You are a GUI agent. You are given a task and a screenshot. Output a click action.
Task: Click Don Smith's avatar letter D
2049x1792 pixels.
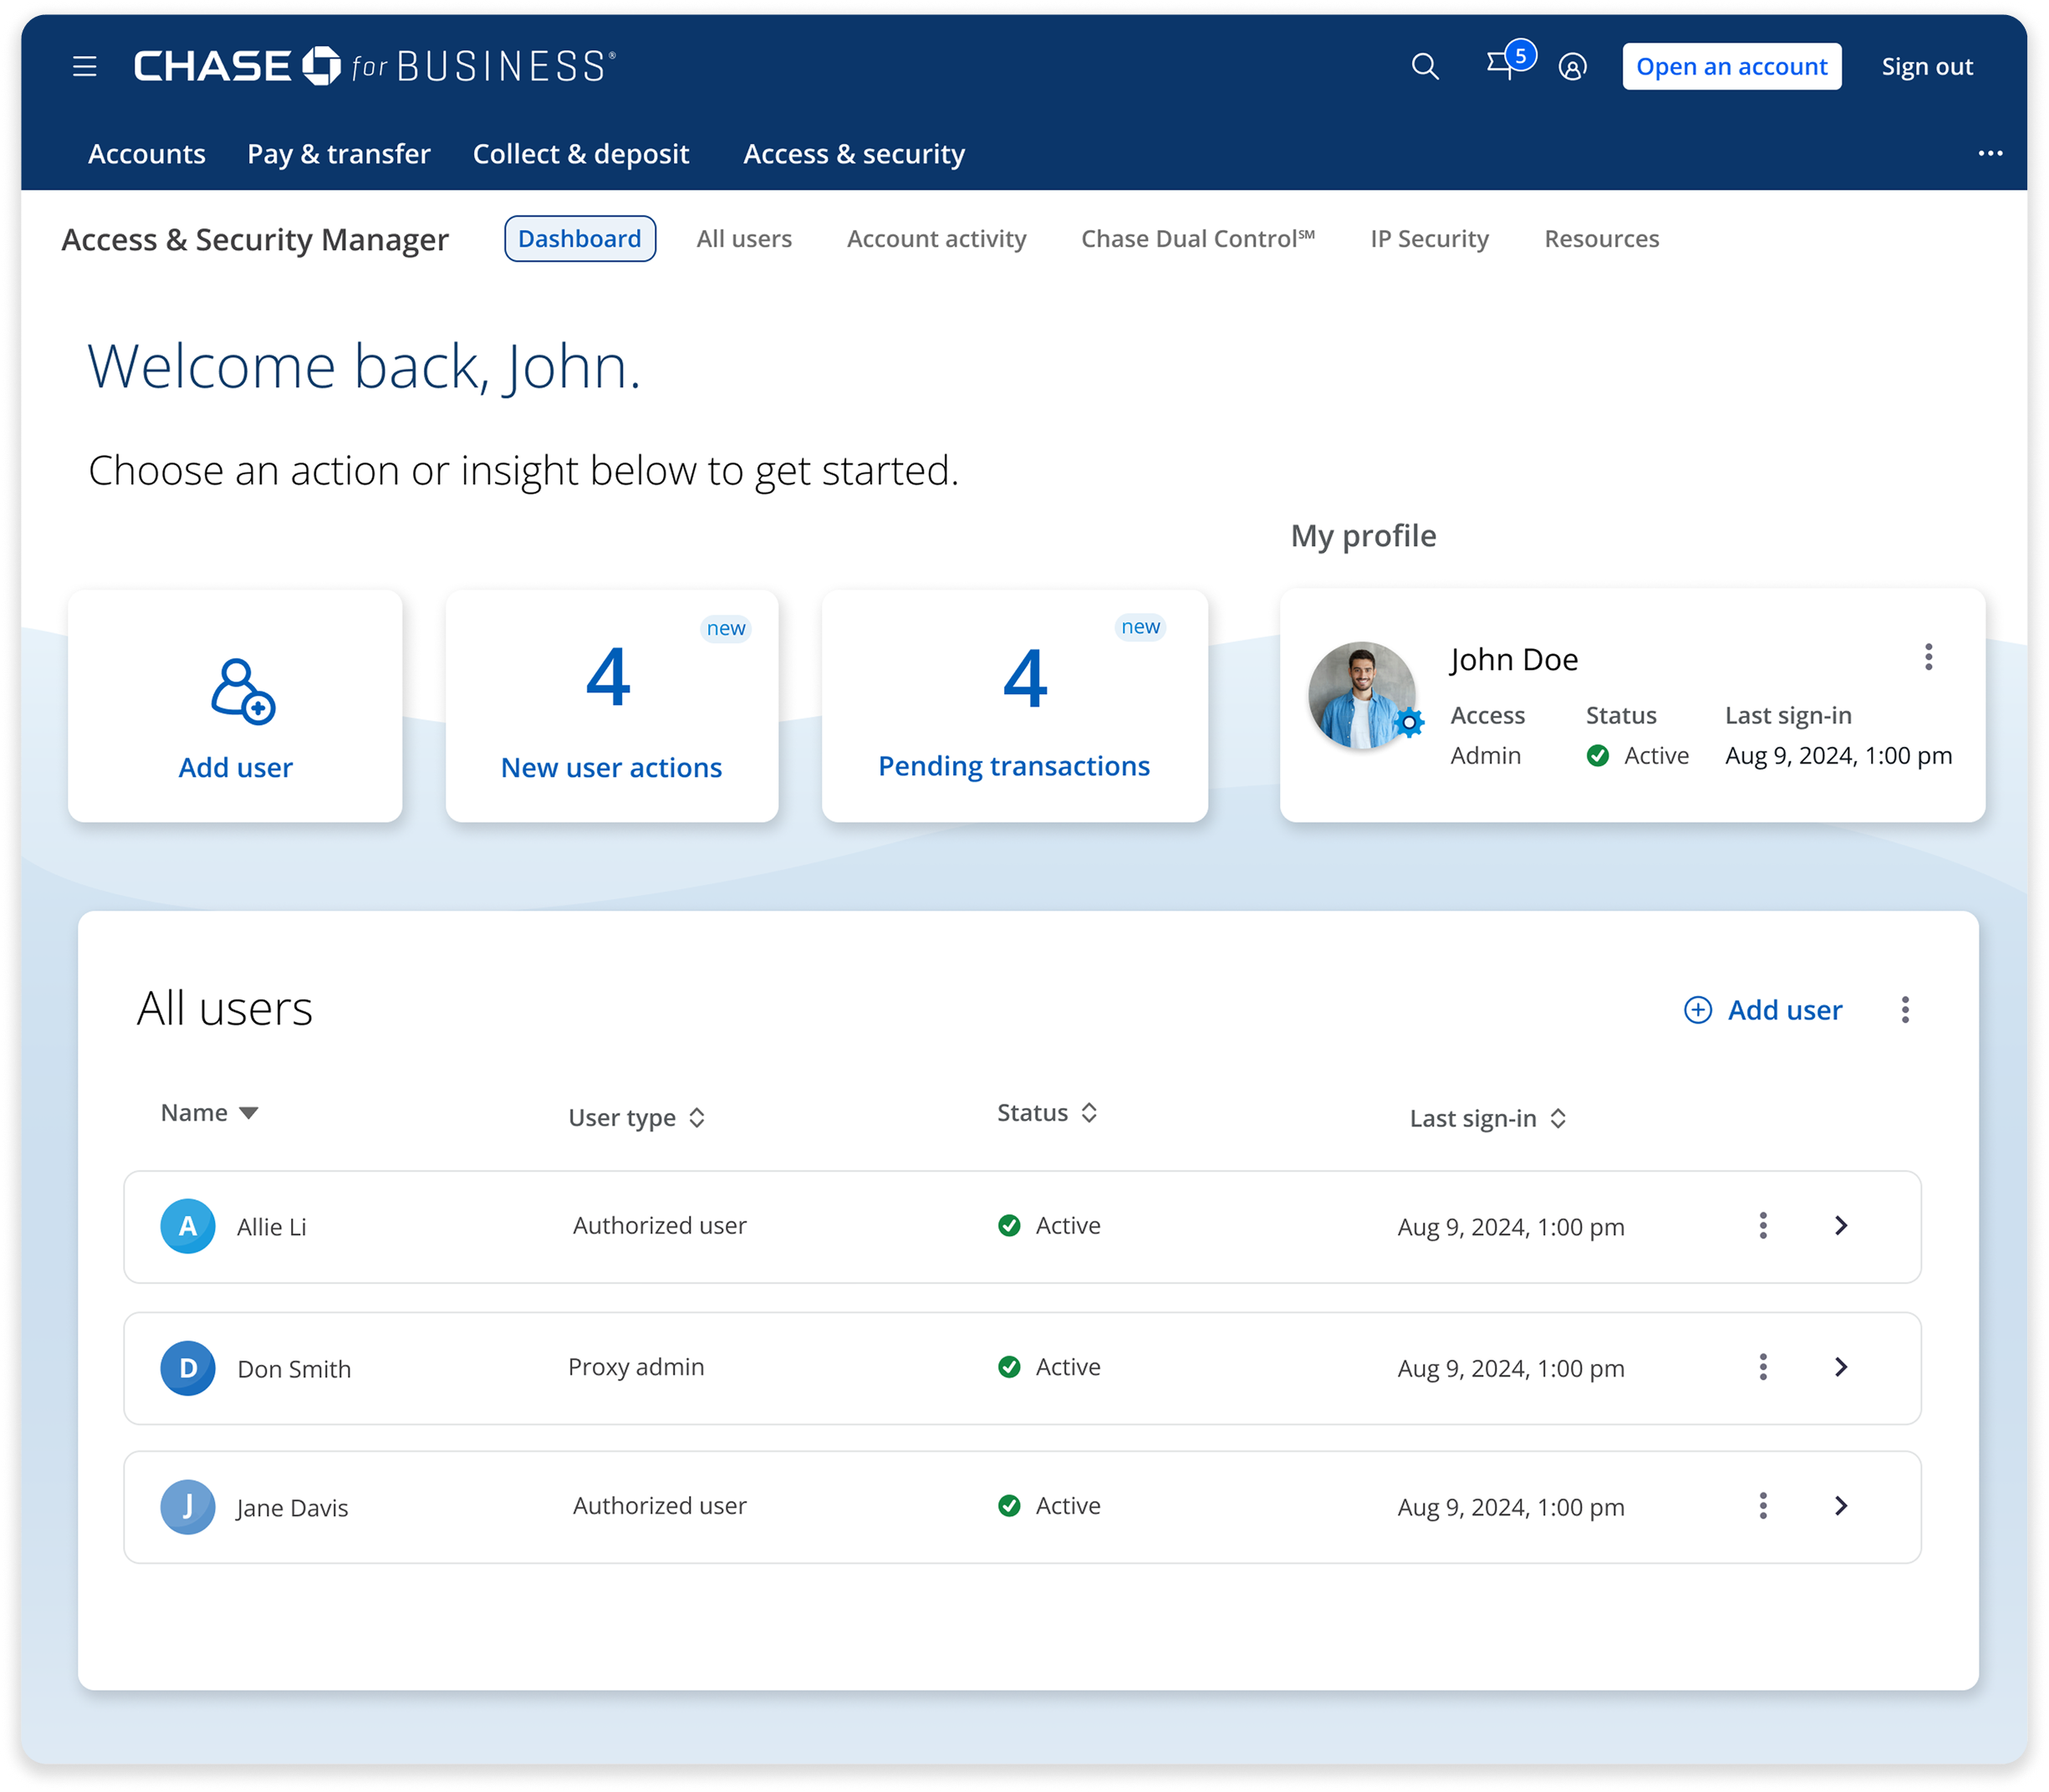click(188, 1368)
